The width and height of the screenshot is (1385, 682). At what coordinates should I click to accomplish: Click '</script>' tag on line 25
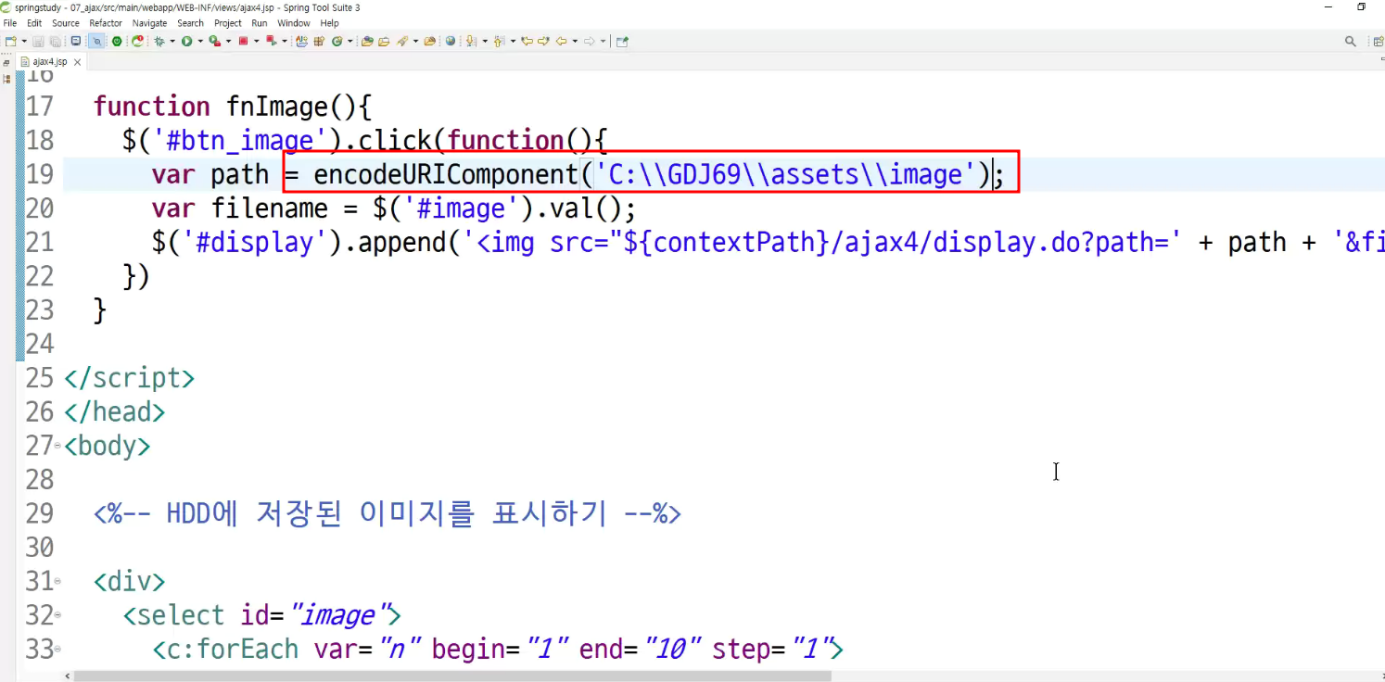(129, 378)
